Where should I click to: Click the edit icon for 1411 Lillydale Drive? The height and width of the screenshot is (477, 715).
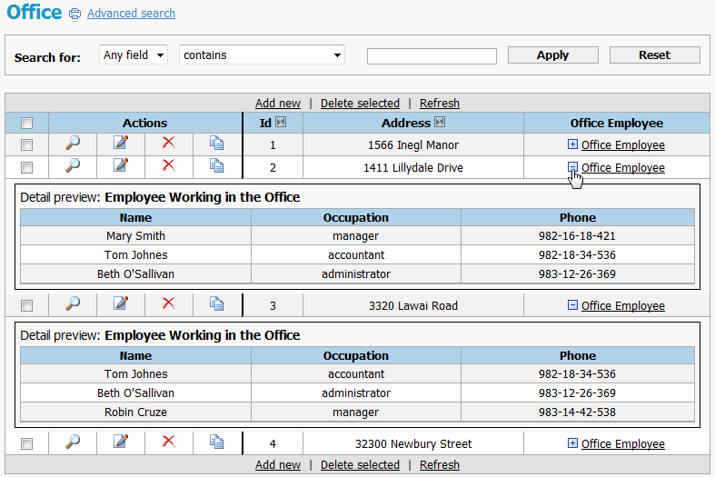(121, 165)
